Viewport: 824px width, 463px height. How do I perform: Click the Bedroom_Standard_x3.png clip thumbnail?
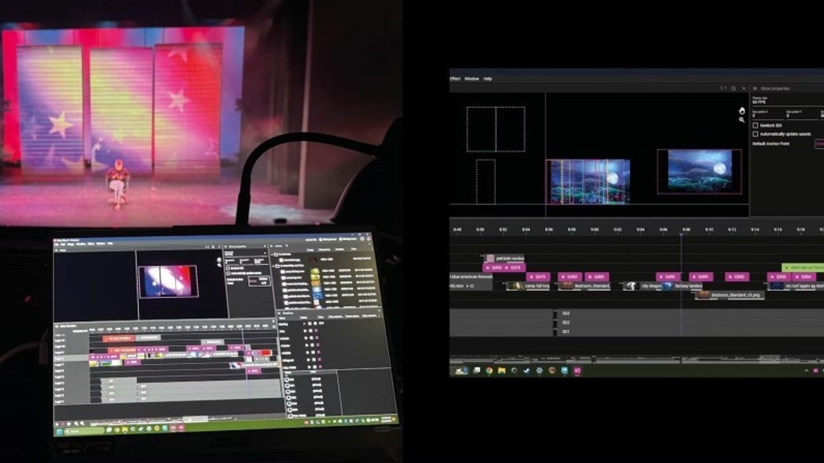pyautogui.click(x=704, y=294)
